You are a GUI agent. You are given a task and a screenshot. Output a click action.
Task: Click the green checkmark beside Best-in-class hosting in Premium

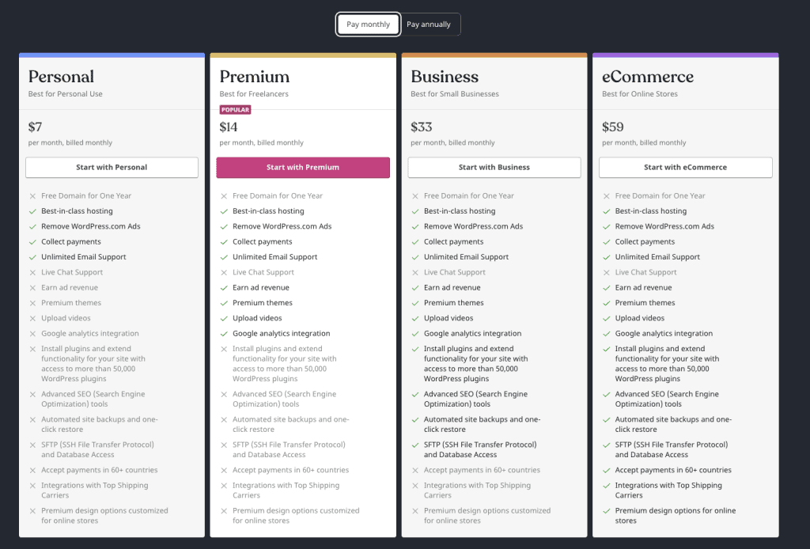[223, 210]
